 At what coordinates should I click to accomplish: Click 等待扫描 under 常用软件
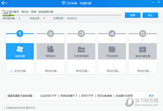52,71
